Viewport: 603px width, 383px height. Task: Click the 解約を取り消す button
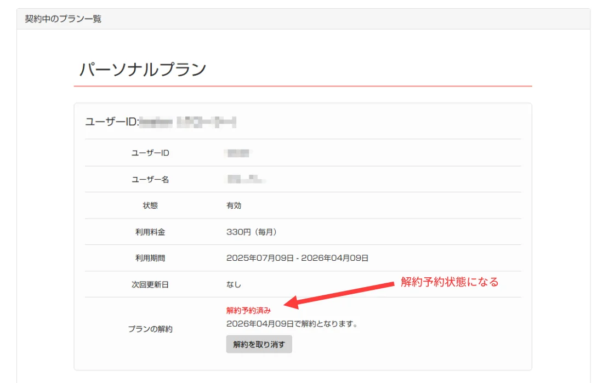(259, 345)
